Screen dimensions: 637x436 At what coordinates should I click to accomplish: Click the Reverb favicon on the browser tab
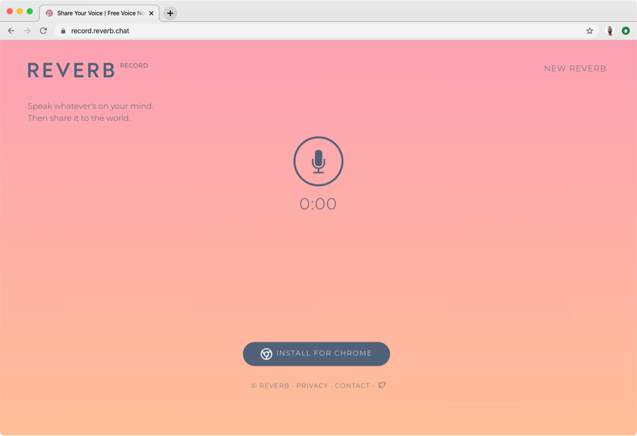48,12
